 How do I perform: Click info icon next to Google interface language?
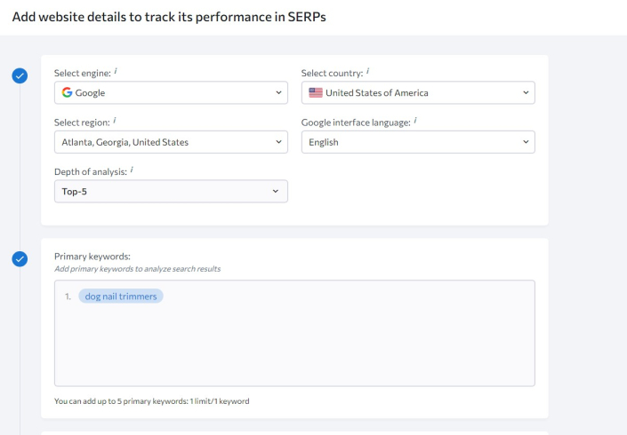click(x=415, y=121)
